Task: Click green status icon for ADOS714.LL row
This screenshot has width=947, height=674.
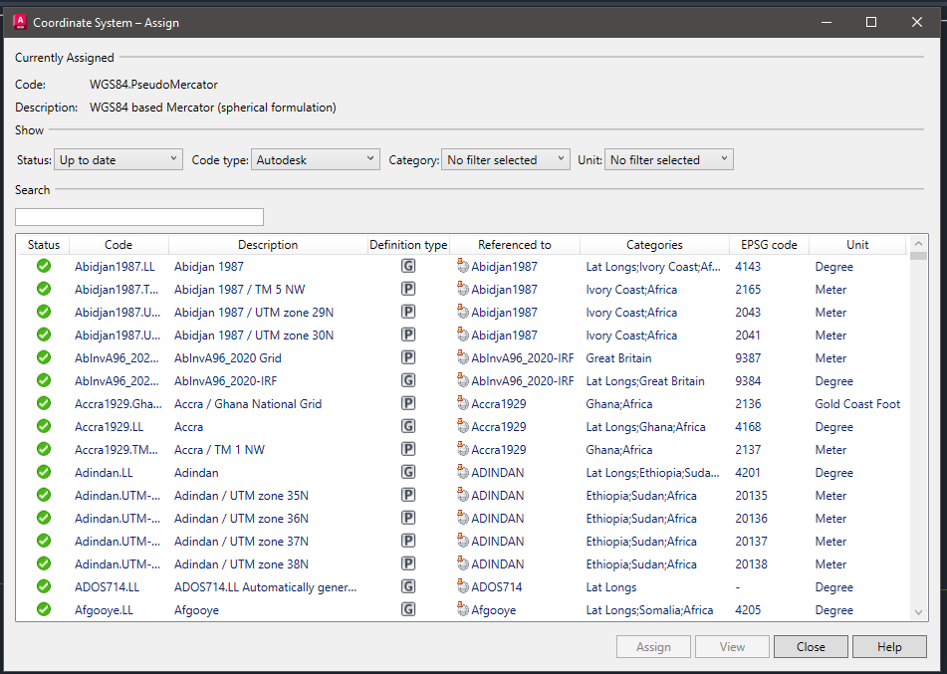Action: pos(44,586)
